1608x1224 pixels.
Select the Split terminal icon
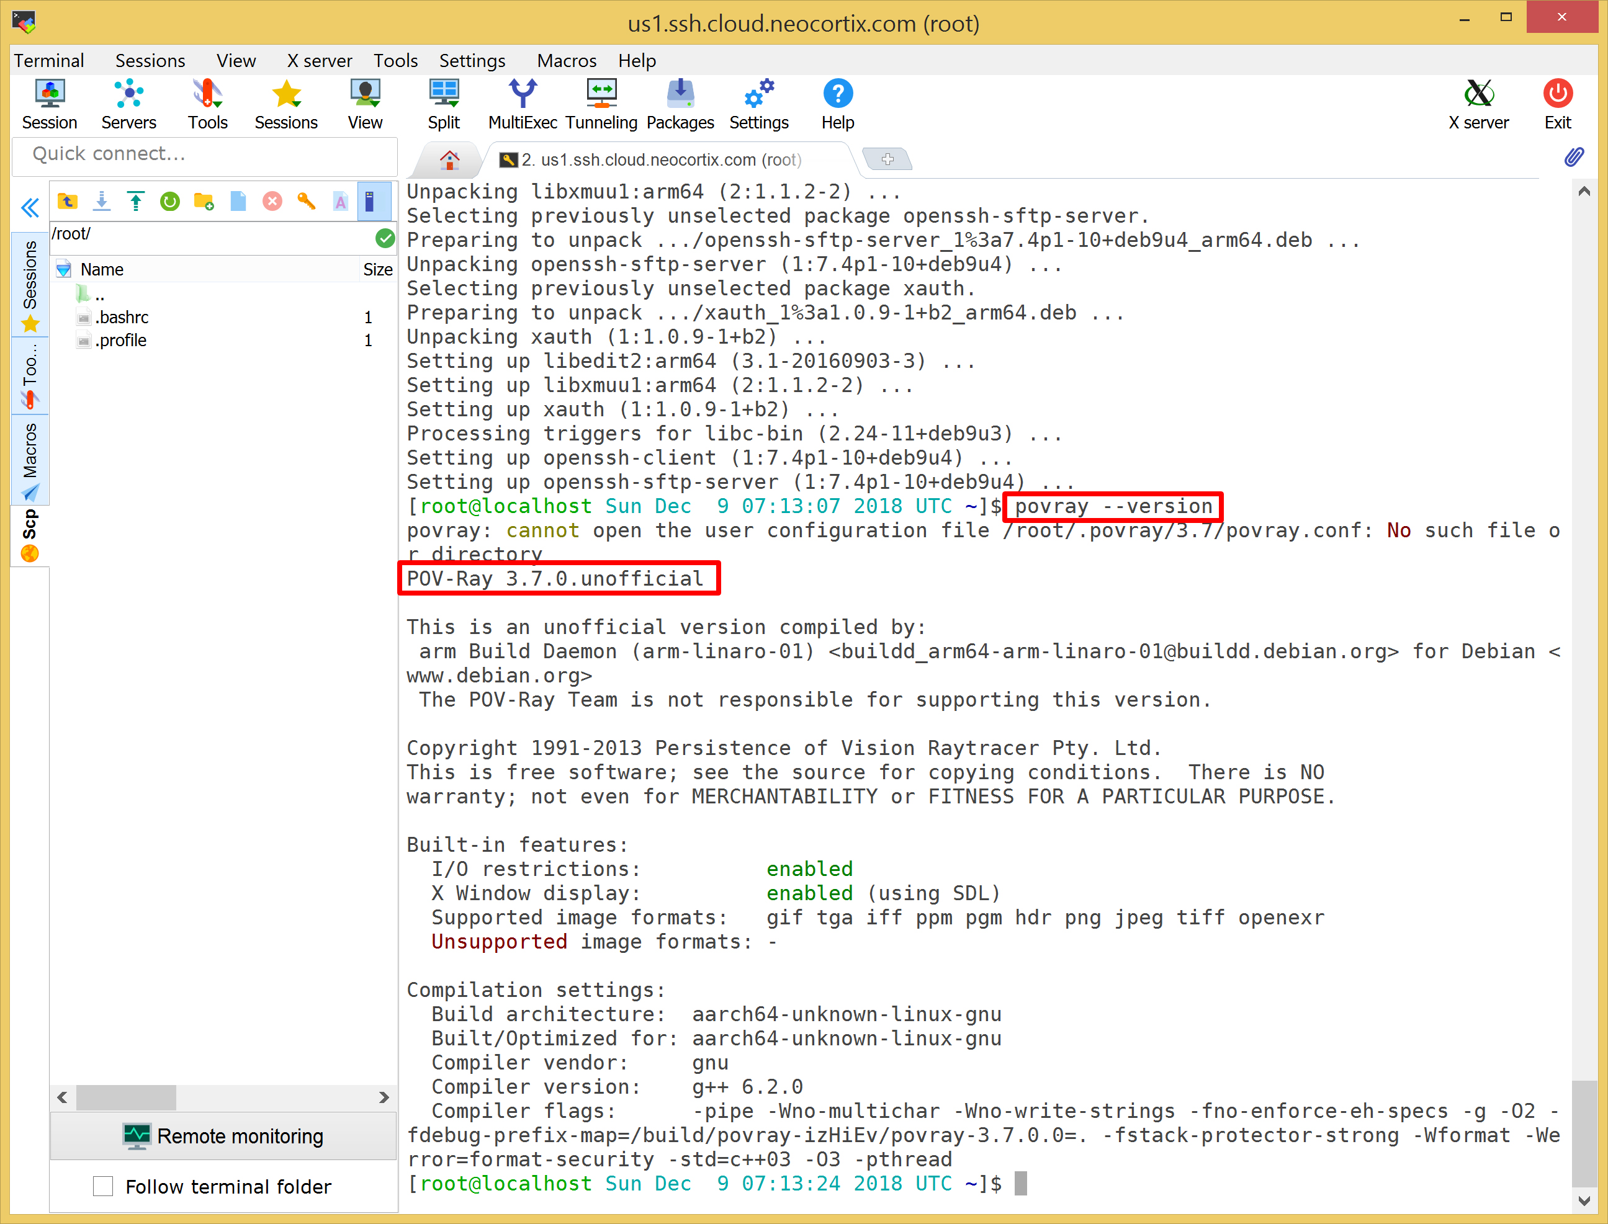[x=444, y=104]
